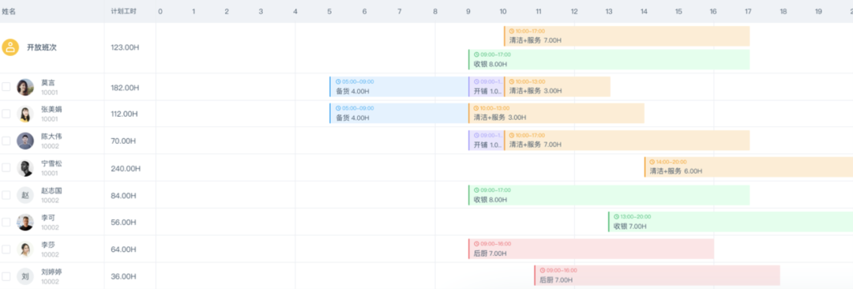Click hour 14 in the timeline header
Image resolution: width=853 pixels, height=289 pixels.
coord(644,11)
